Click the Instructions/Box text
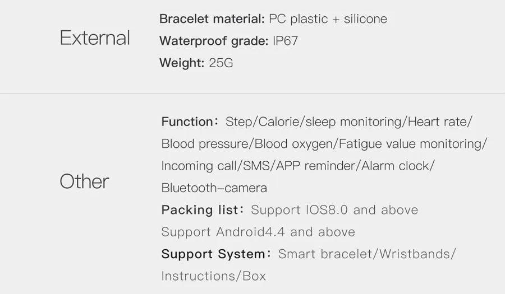The height and width of the screenshot is (294, 505). tap(214, 276)
